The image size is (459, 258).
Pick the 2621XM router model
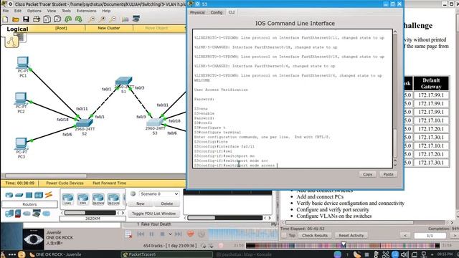click(113, 199)
